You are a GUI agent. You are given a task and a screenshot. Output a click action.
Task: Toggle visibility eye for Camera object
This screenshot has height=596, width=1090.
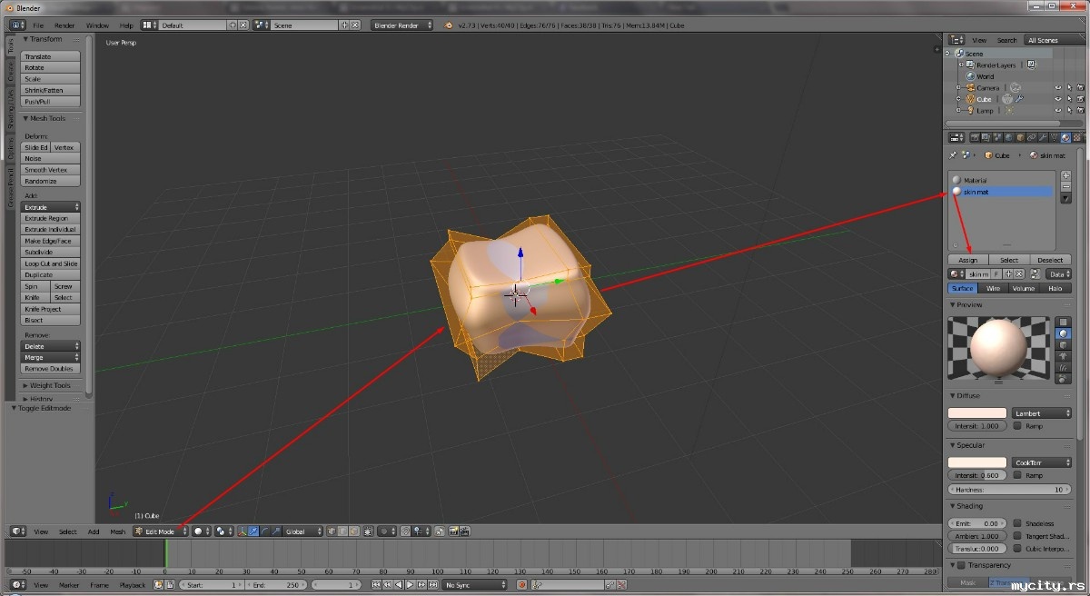1057,88
